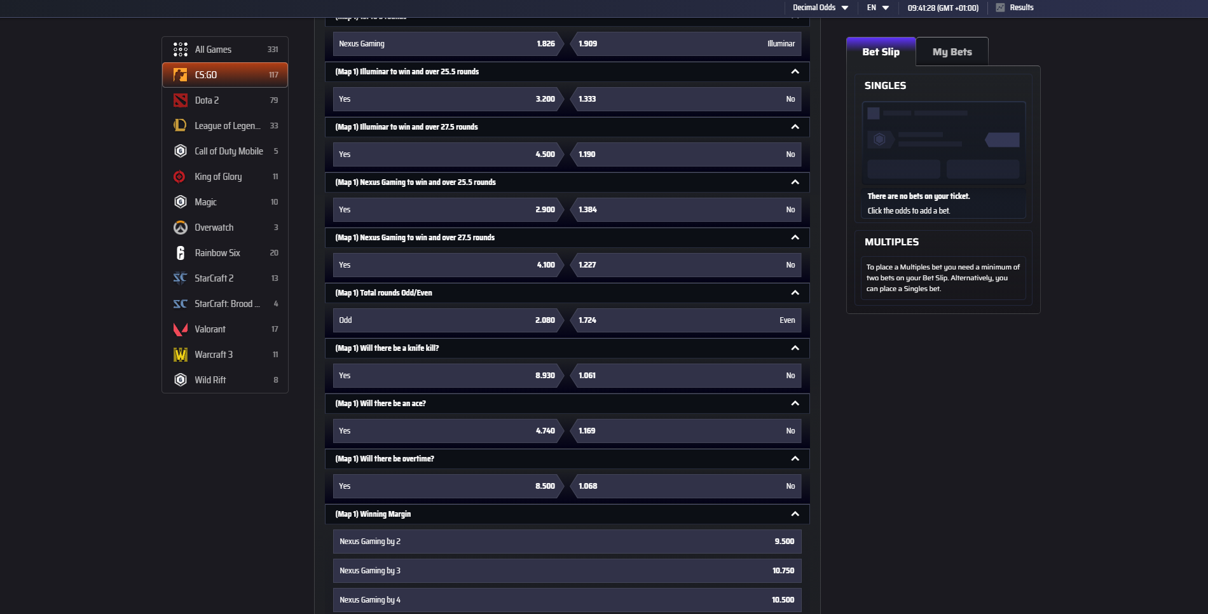Pick Nexus Gaming by 2 at 9.500
The width and height of the screenshot is (1208, 614).
(566, 542)
